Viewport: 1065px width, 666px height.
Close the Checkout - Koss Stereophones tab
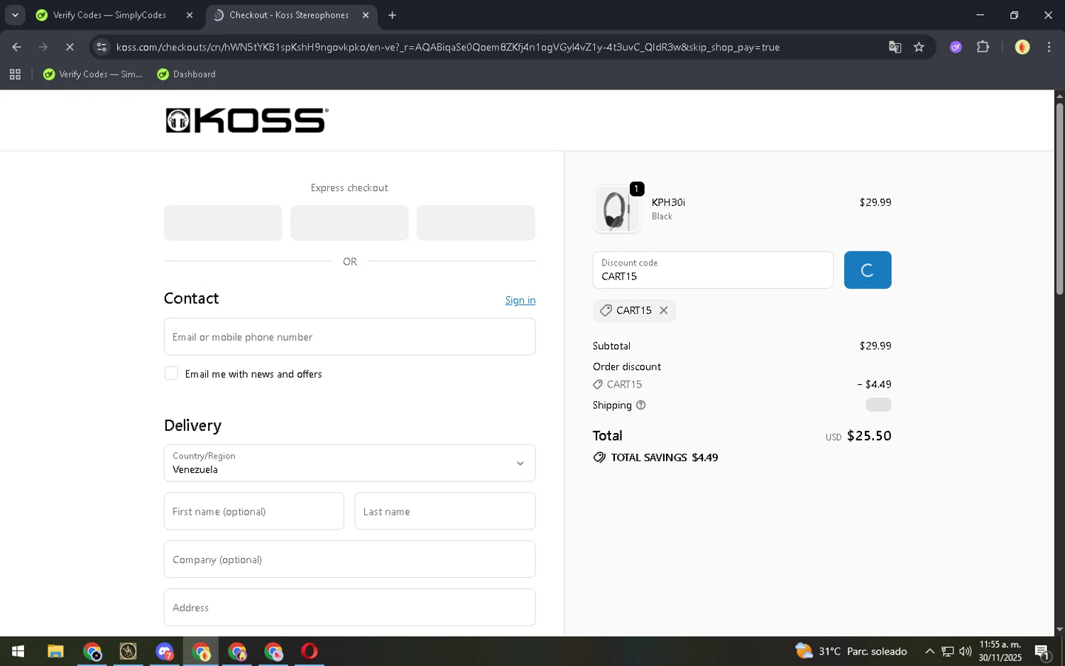(366, 15)
